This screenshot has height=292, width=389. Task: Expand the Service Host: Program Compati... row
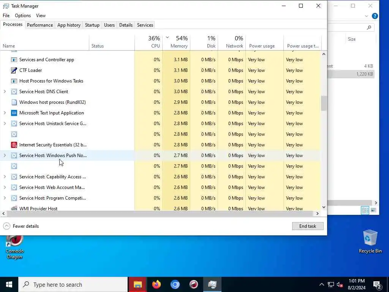tap(5, 198)
